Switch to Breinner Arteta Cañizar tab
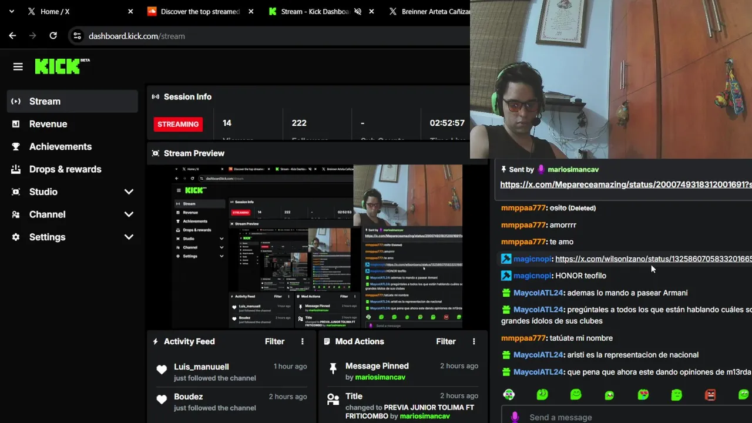Viewport: 752px width, 423px height. tap(435, 11)
